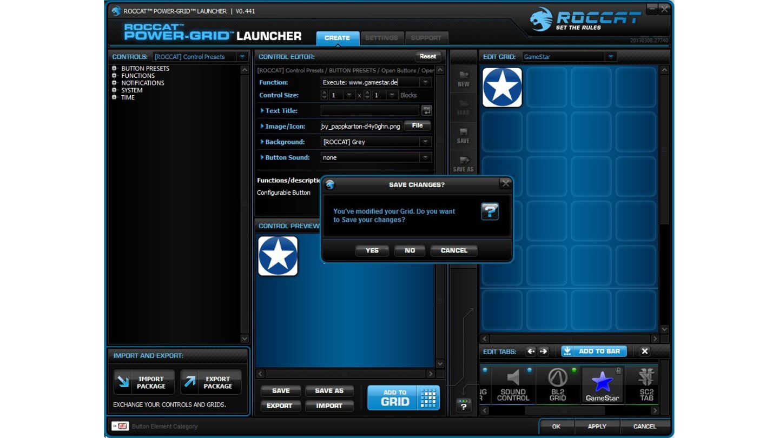Open the Controls presets dropdown
The image size is (779, 438).
(x=242, y=57)
